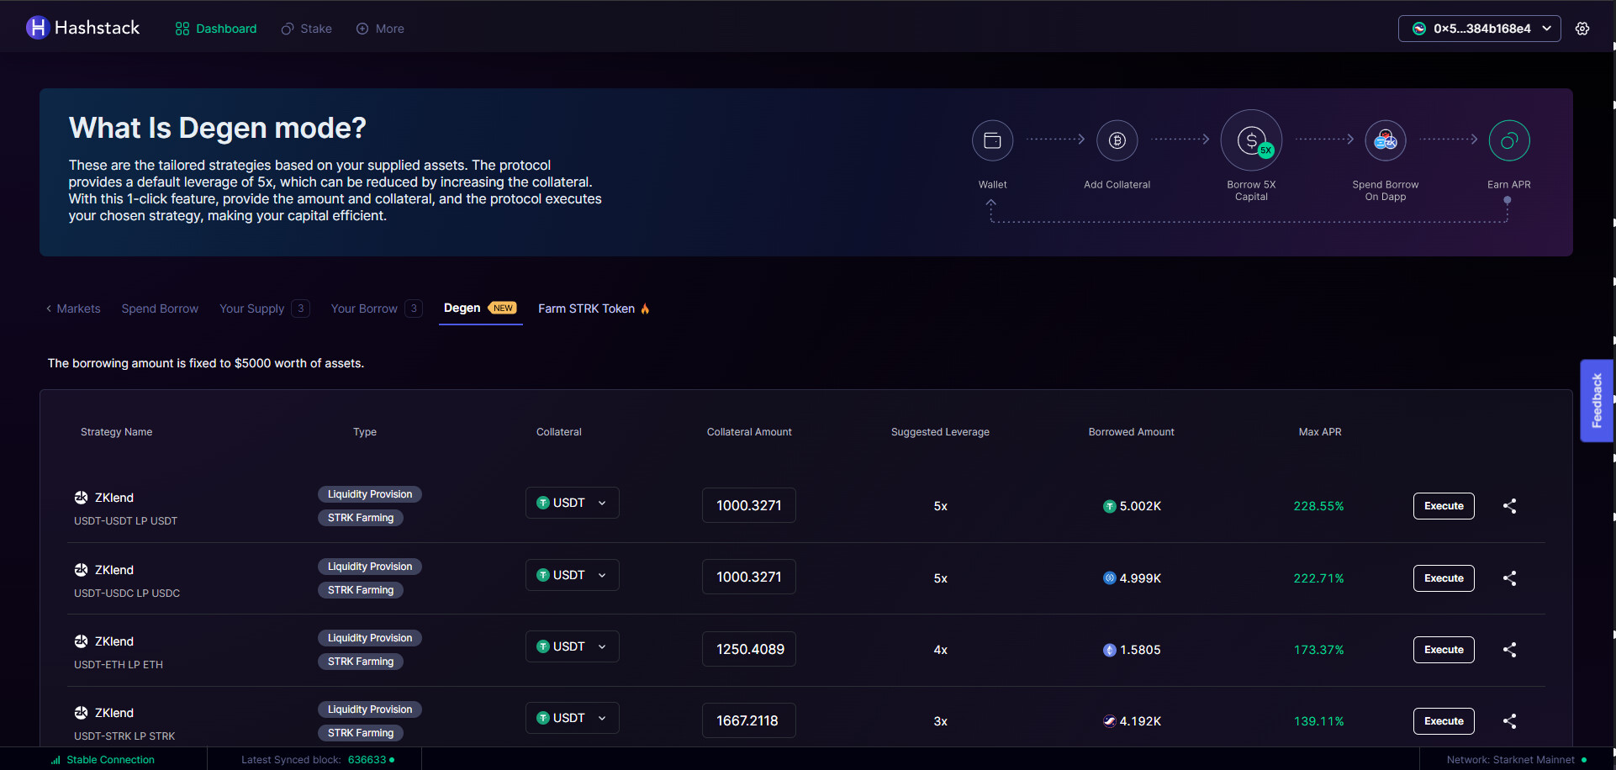Viewport: 1616px width, 770px height.
Task: Open collateral dropdown for USDT-STRK LP row
Action: pyautogui.click(x=573, y=718)
